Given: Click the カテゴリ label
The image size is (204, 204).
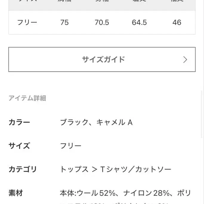Looking at the screenshot, I should point(23,169).
